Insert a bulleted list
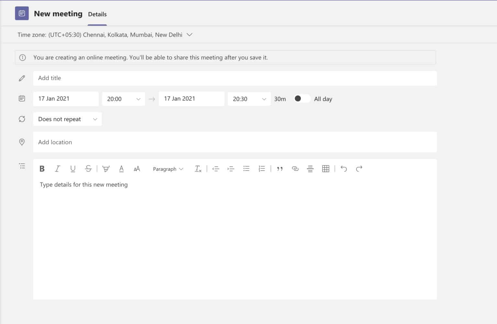 point(246,168)
